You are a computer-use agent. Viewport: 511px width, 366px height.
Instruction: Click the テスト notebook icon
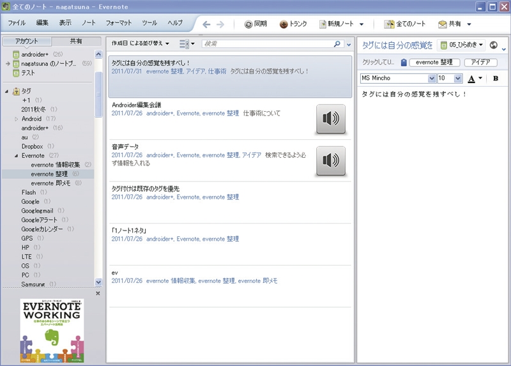coord(16,73)
